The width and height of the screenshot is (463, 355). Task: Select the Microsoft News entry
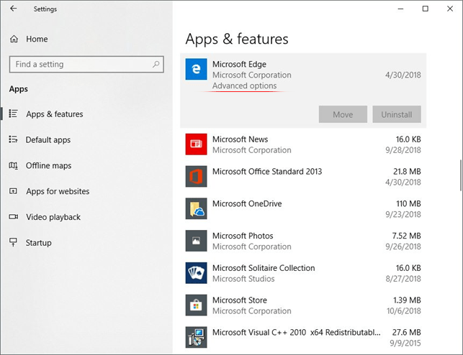click(303, 144)
